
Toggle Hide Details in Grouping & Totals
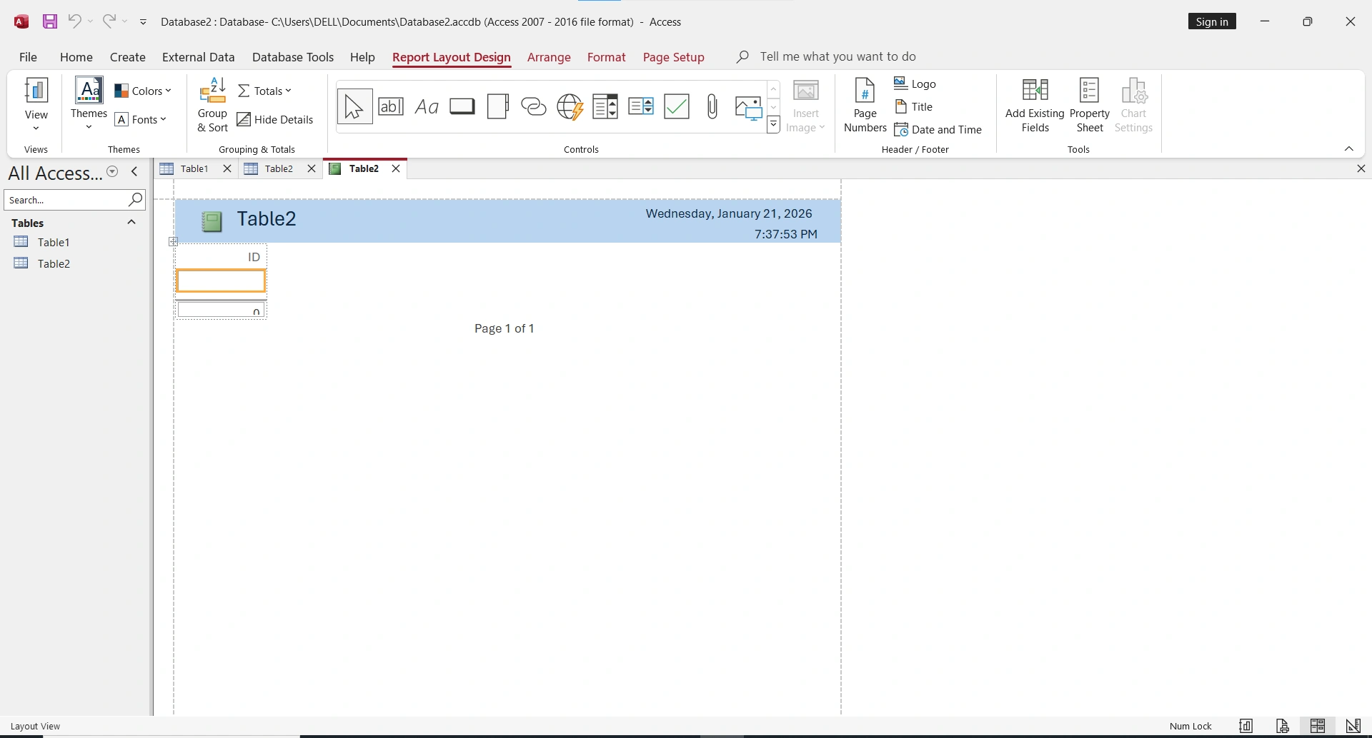[x=275, y=119]
